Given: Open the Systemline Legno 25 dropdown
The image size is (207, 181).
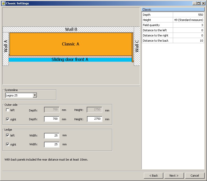Looking at the screenshot, I should (x=35, y=95).
